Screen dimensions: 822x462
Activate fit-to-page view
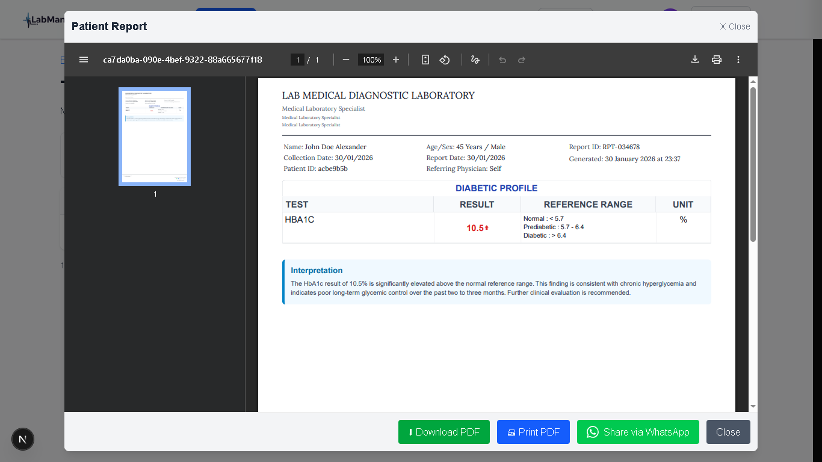point(425,60)
